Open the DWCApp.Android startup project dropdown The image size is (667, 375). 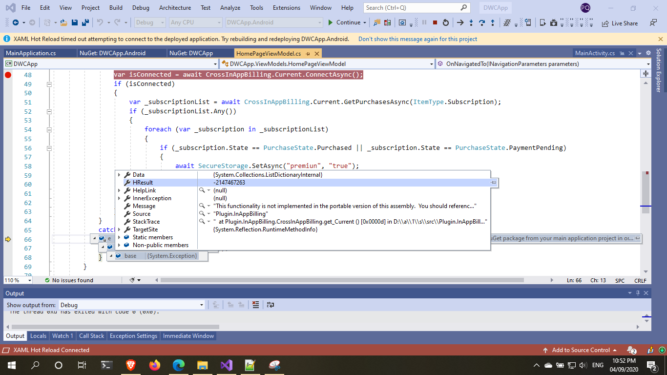[274, 22]
